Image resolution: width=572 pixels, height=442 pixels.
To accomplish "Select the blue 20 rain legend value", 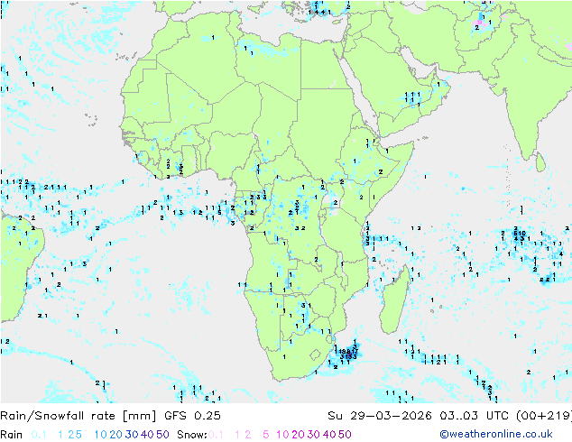I will (x=116, y=435).
